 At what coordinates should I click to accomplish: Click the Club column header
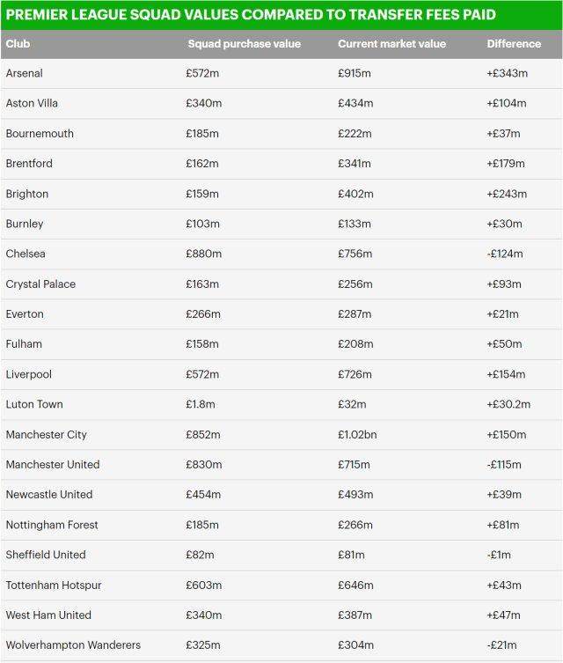[18, 44]
